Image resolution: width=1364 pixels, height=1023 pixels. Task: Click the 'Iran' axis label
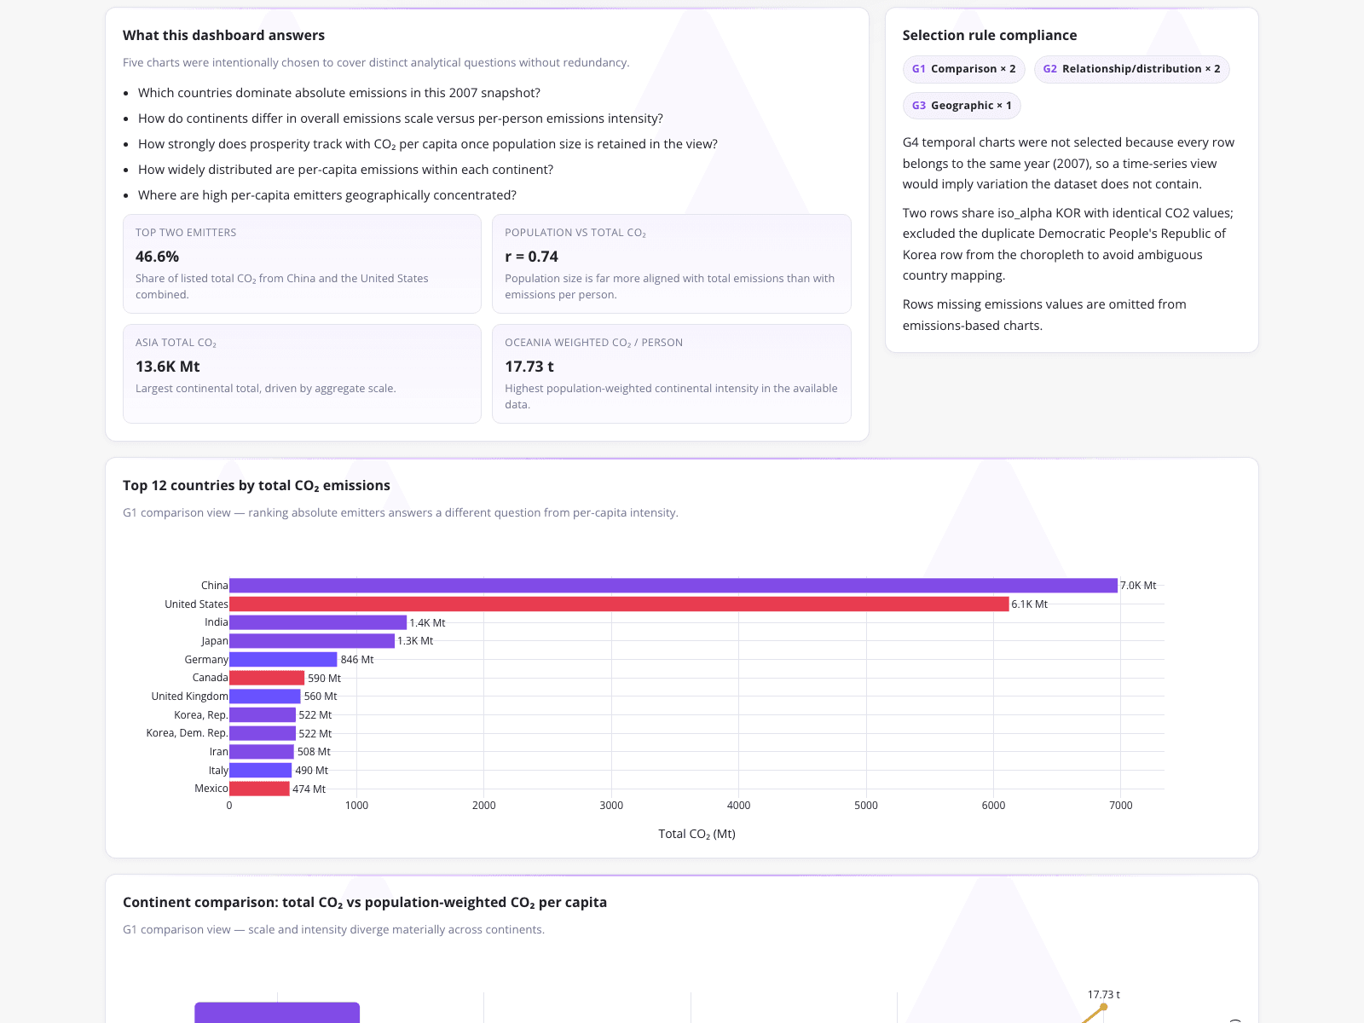coord(219,752)
